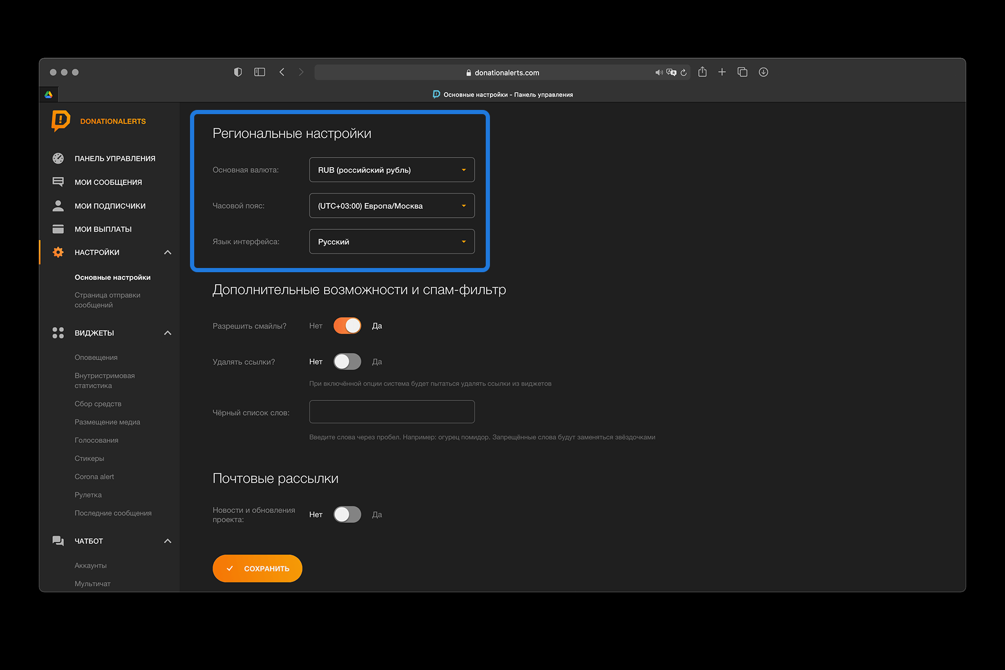
Task: Click the four-dots Виджеты icon
Action: tap(58, 333)
